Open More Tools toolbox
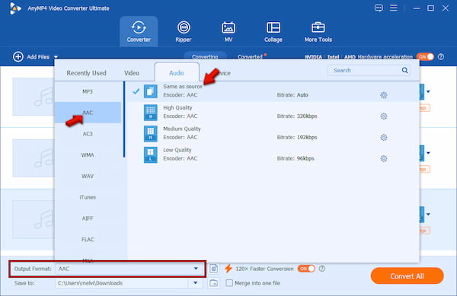 pyautogui.click(x=318, y=31)
